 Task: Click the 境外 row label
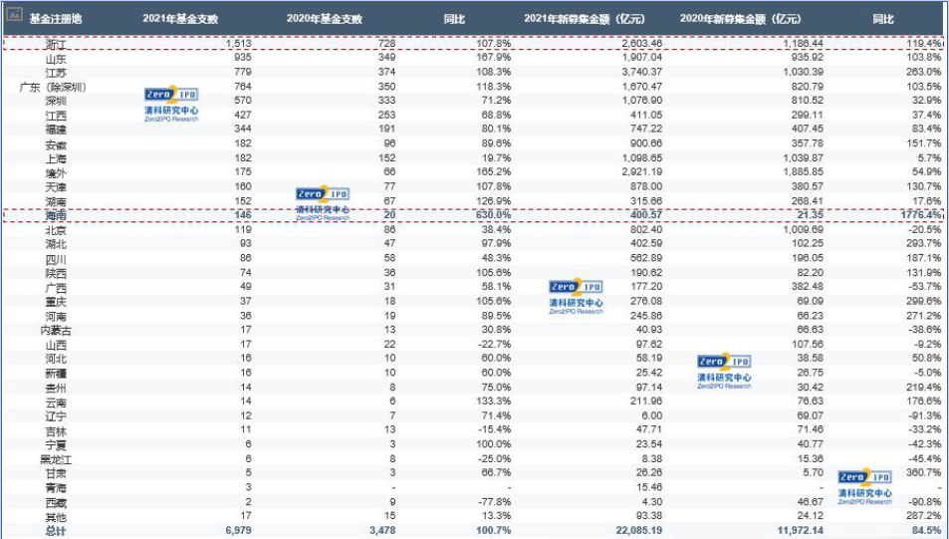56,172
